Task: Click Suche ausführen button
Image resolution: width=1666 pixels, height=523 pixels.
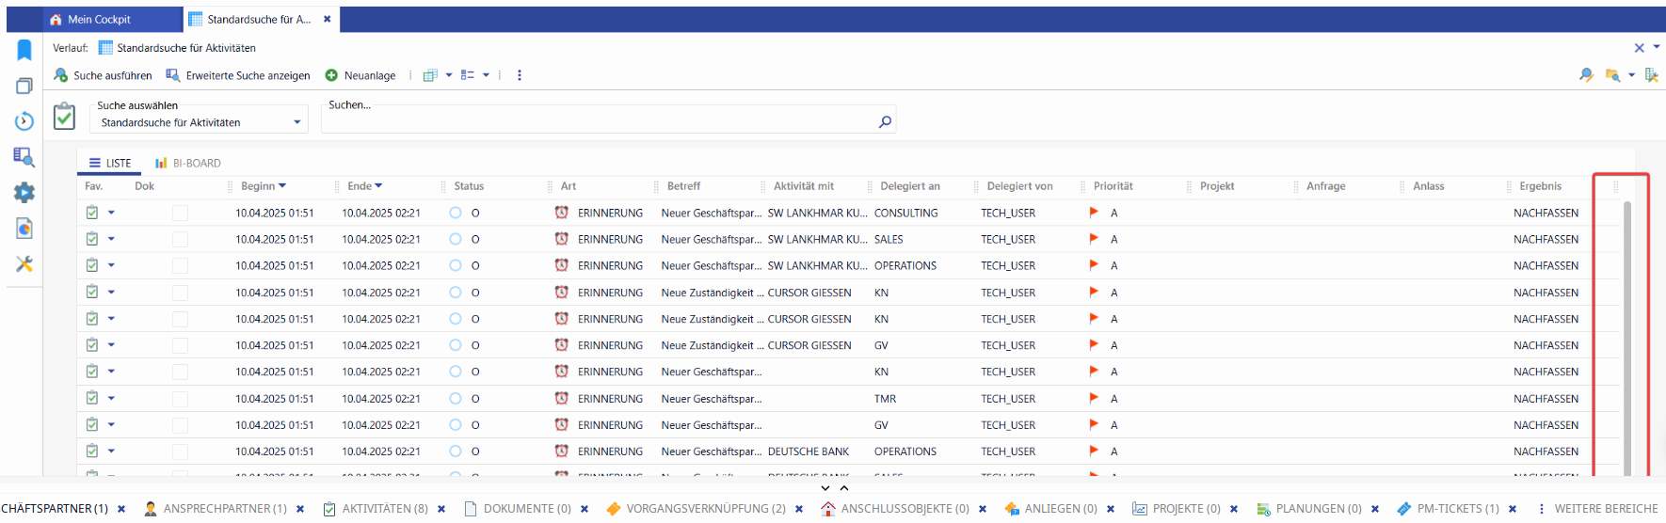Action: [x=103, y=75]
